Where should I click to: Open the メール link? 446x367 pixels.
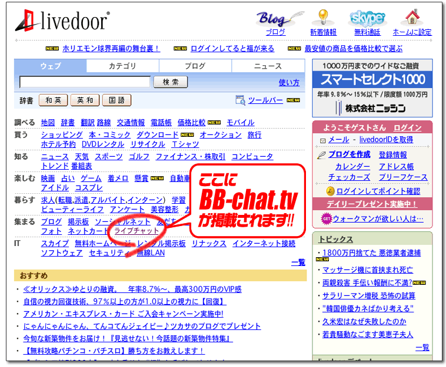point(338,140)
